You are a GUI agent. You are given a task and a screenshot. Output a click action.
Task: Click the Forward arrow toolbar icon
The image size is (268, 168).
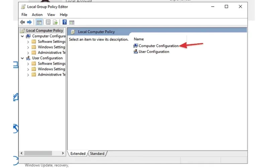coord(29,22)
